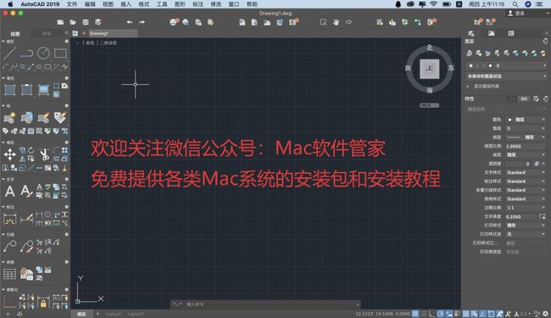Open macOS Spotlight search icon

pyautogui.click(x=515, y=4)
